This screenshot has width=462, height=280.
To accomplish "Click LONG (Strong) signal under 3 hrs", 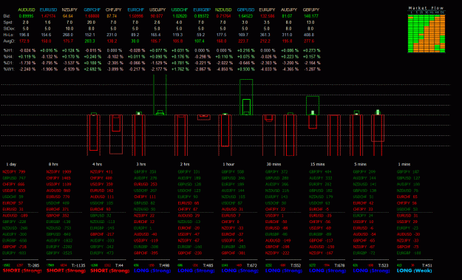I will tap(152, 270).
